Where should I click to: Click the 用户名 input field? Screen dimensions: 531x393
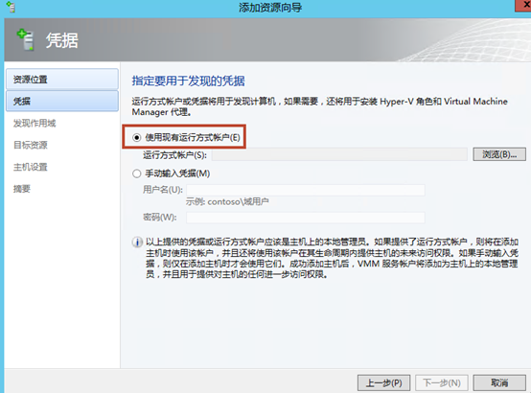tap(306, 190)
